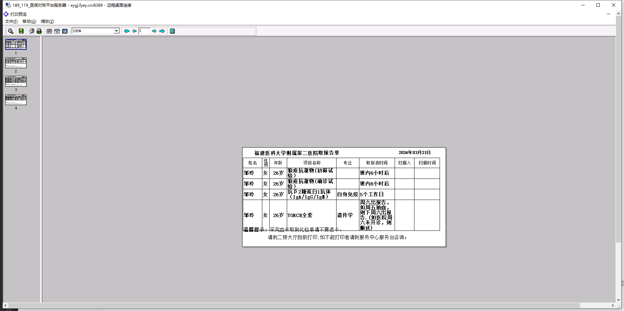The height and width of the screenshot is (311, 624).
Task: Click the green floppy disk save icon
Action: coord(21,31)
